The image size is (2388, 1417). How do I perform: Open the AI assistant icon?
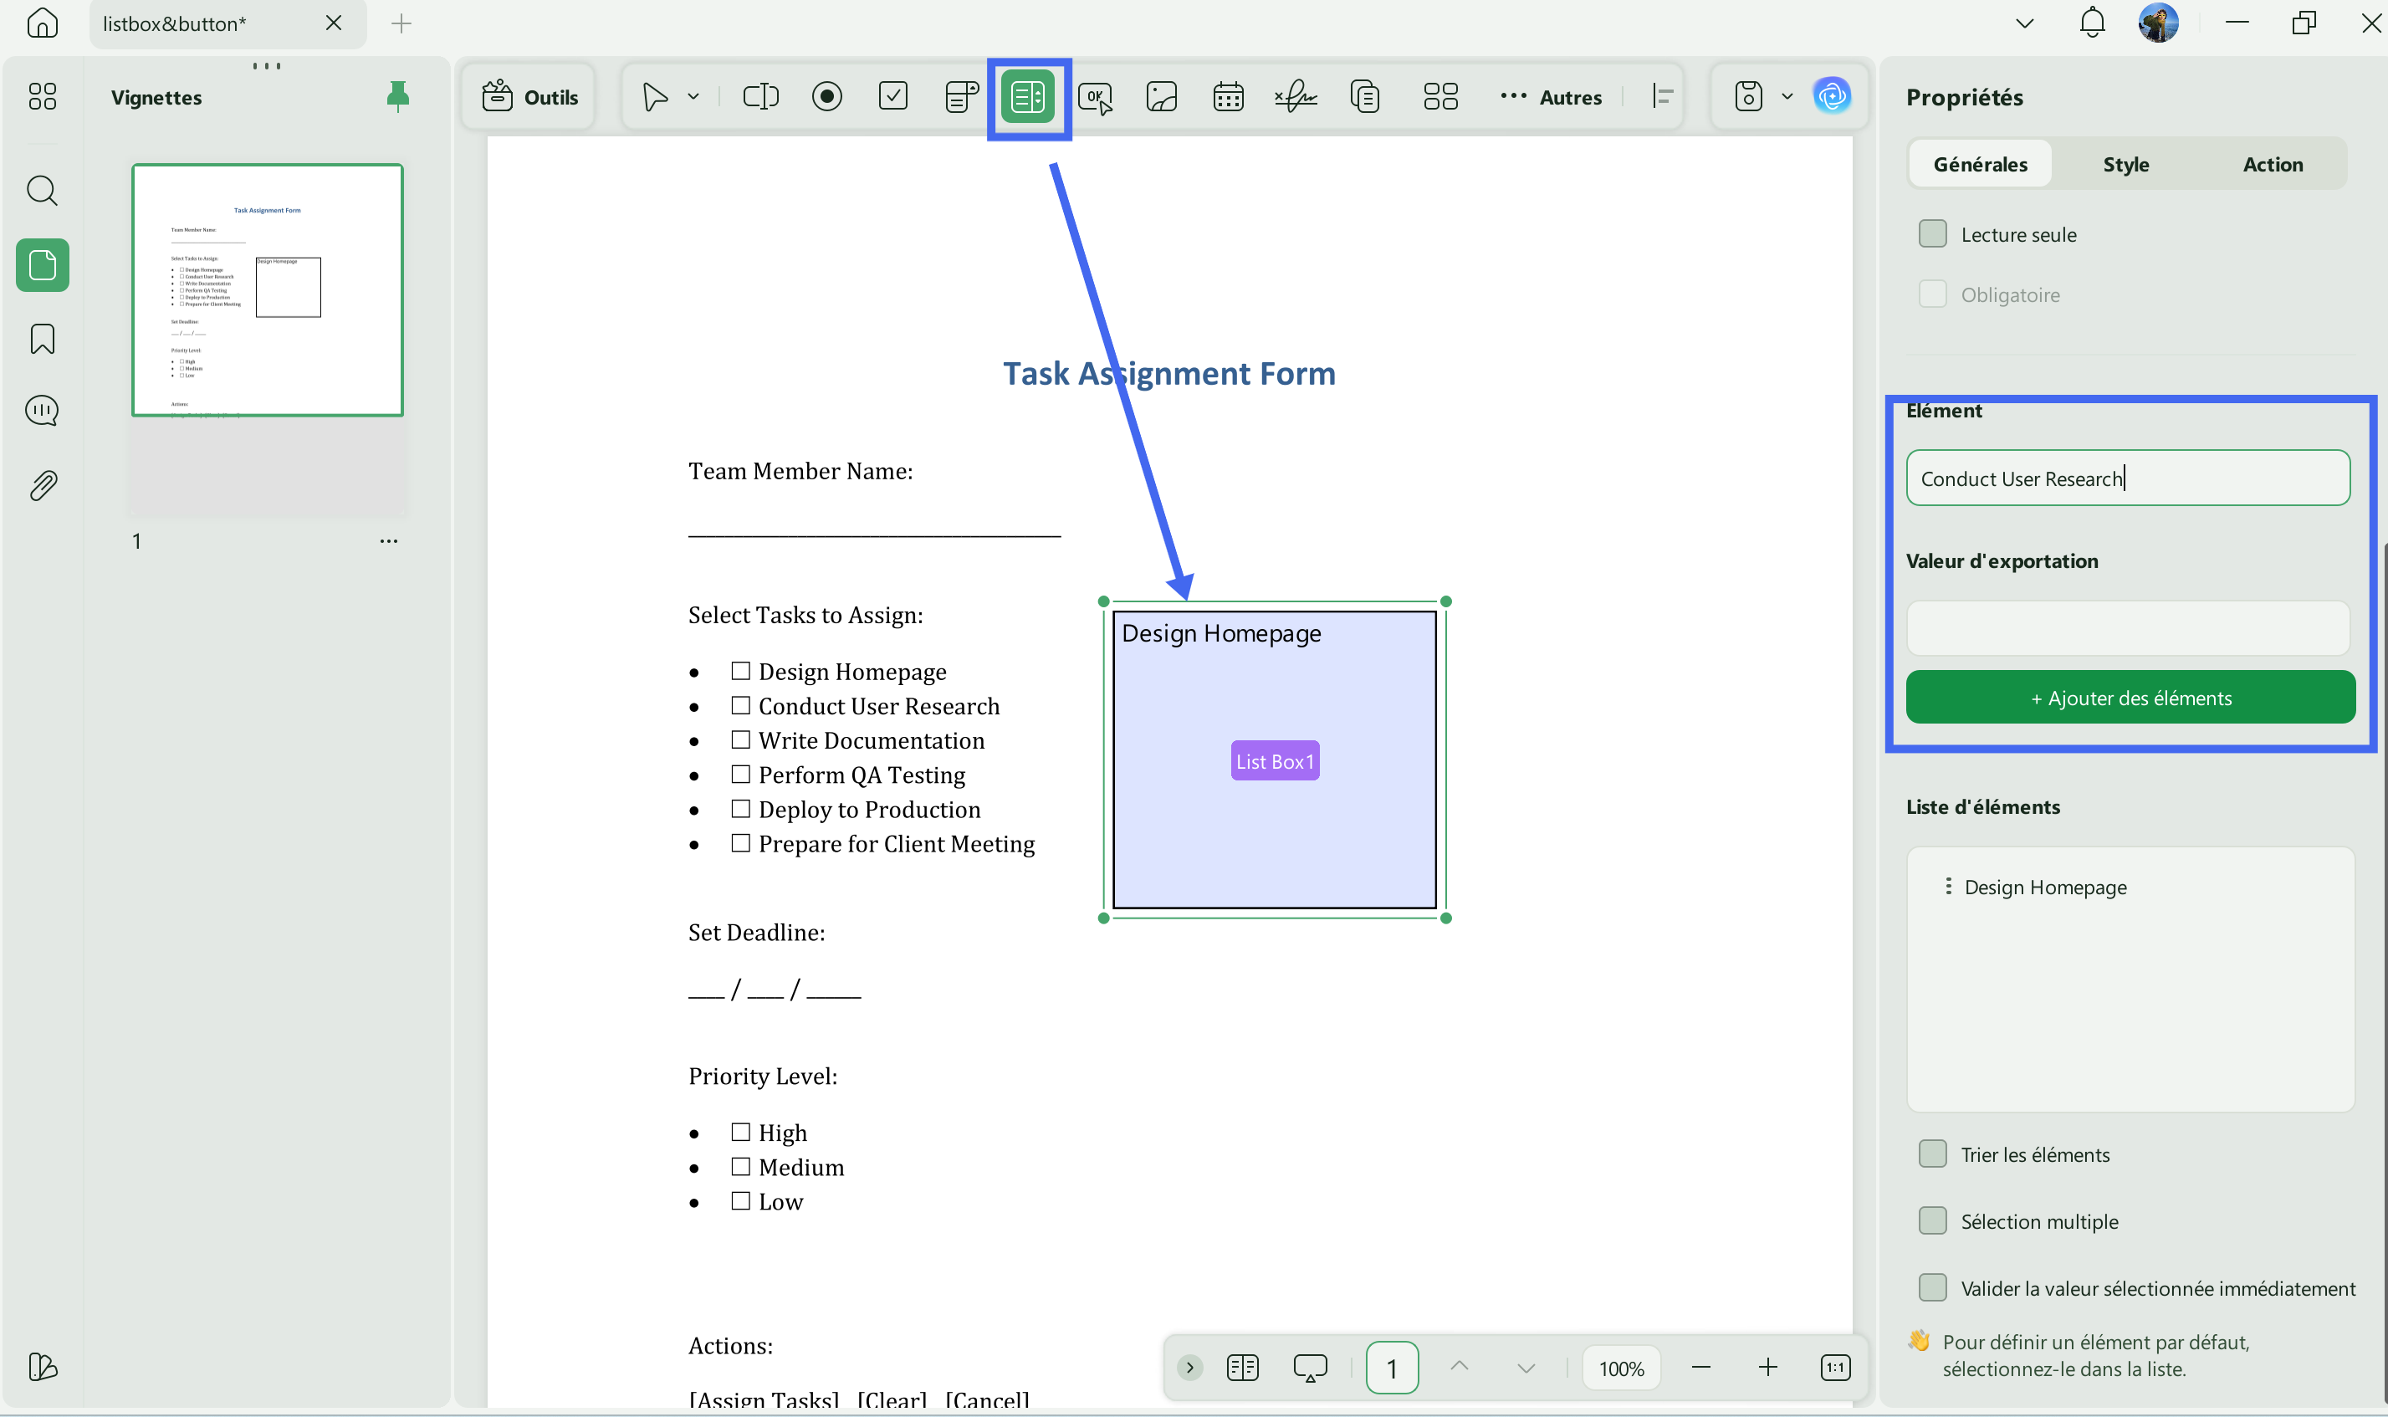[1831, 96]
